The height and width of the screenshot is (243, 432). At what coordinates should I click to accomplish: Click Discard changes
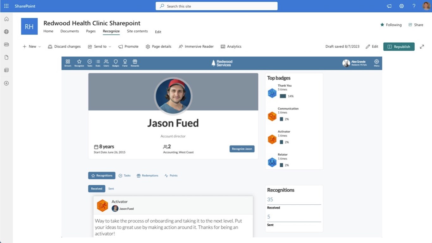(64, 47)
